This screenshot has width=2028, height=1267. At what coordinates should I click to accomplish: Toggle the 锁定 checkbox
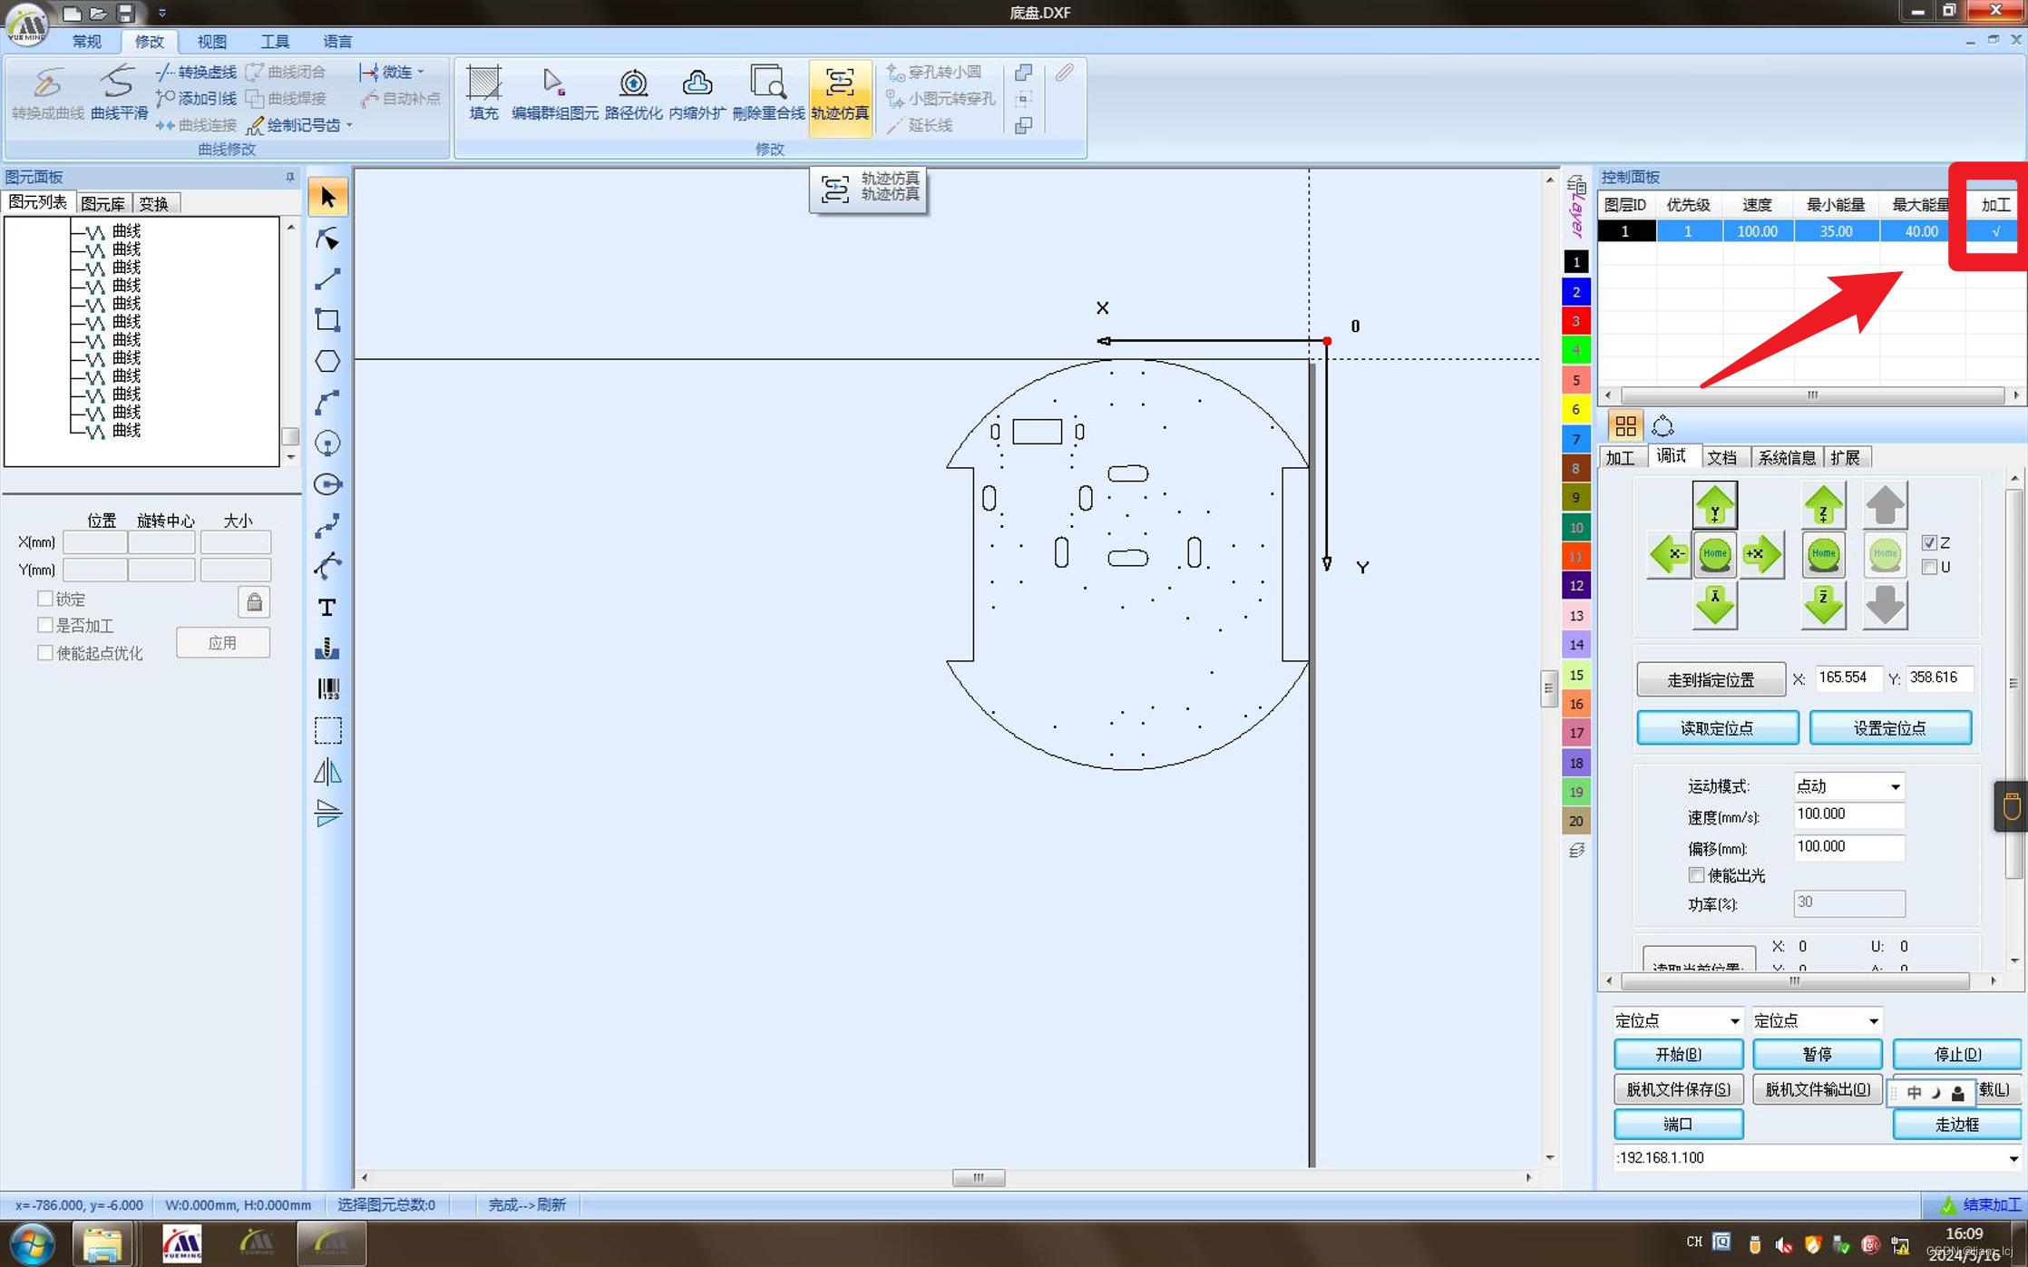pos(44,599)
